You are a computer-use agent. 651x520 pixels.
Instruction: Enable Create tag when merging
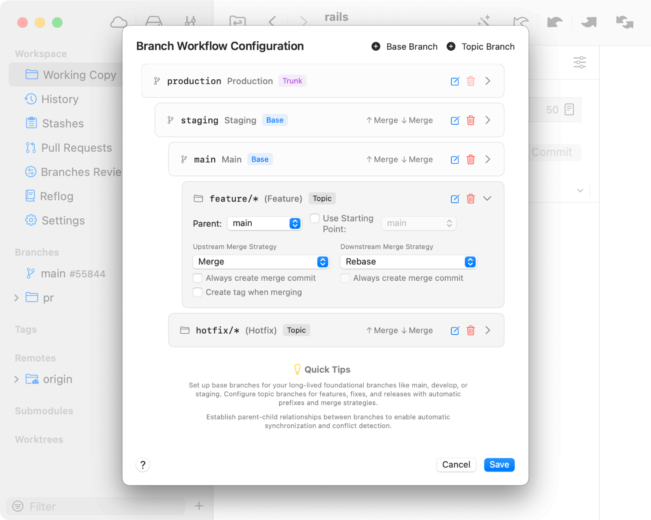click(197, 292)
